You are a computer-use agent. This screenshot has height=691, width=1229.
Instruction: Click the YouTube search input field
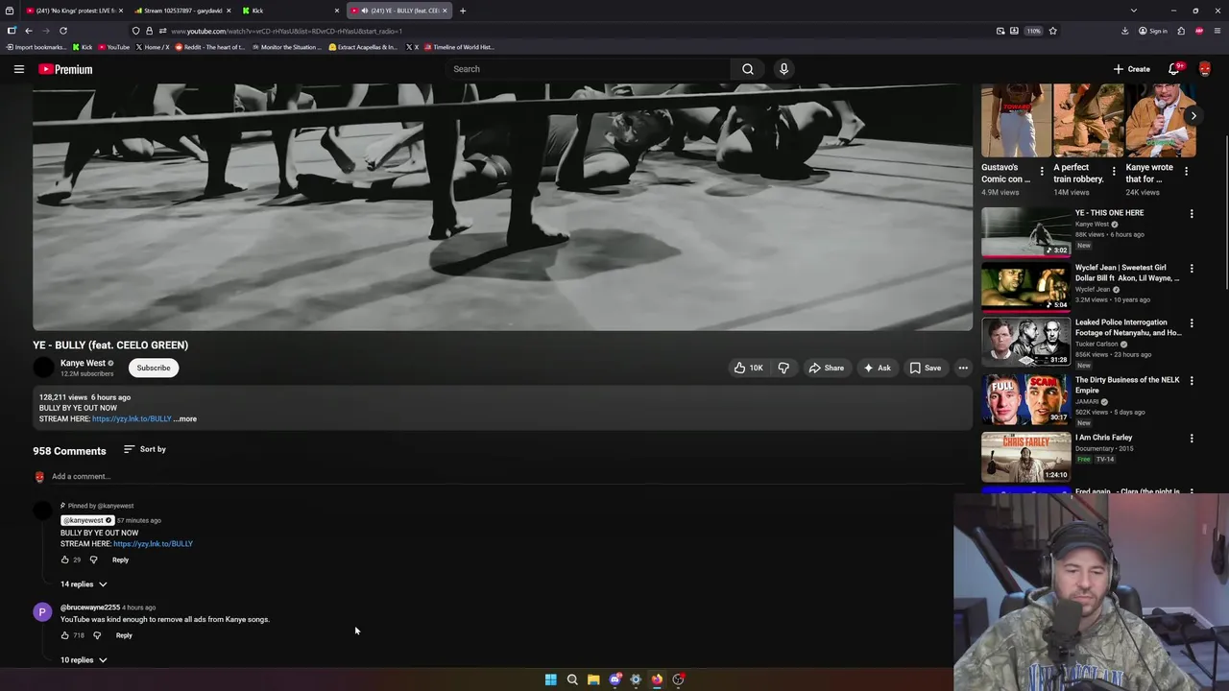(588, 69)
